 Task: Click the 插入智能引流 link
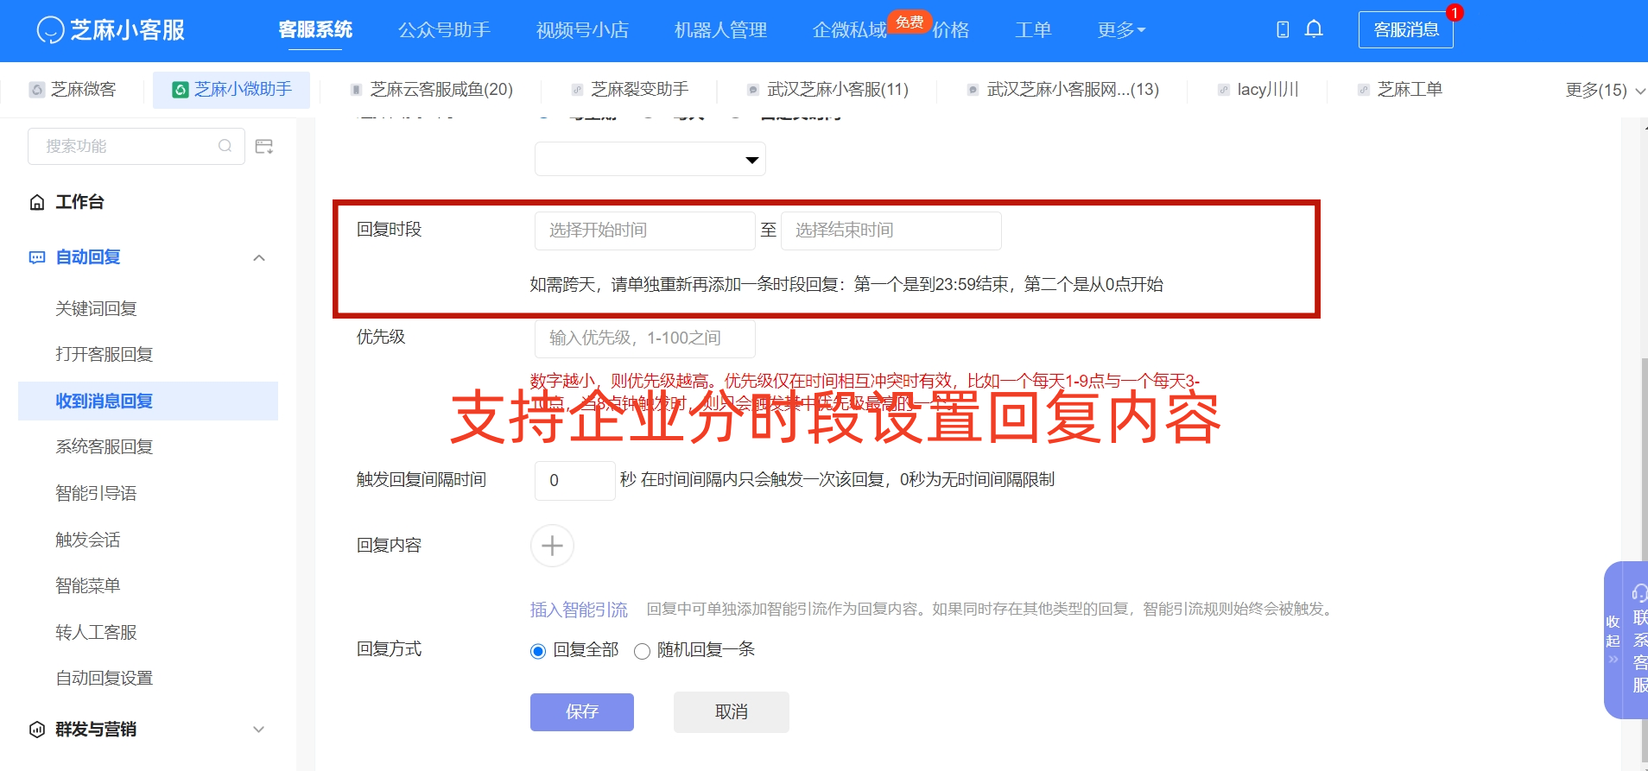click(x=579, y=610)
